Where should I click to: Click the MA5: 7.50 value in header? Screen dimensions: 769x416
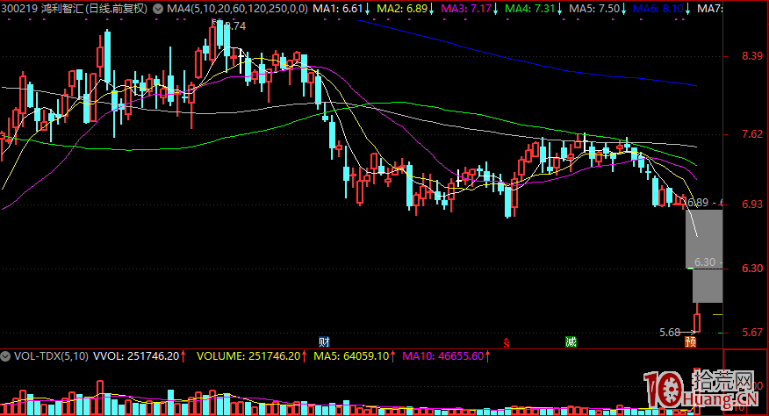[x=594, y=9]
